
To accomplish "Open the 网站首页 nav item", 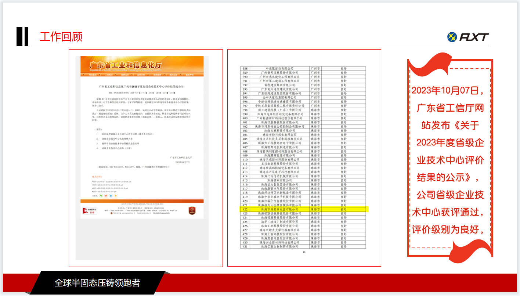I will 93,75.
